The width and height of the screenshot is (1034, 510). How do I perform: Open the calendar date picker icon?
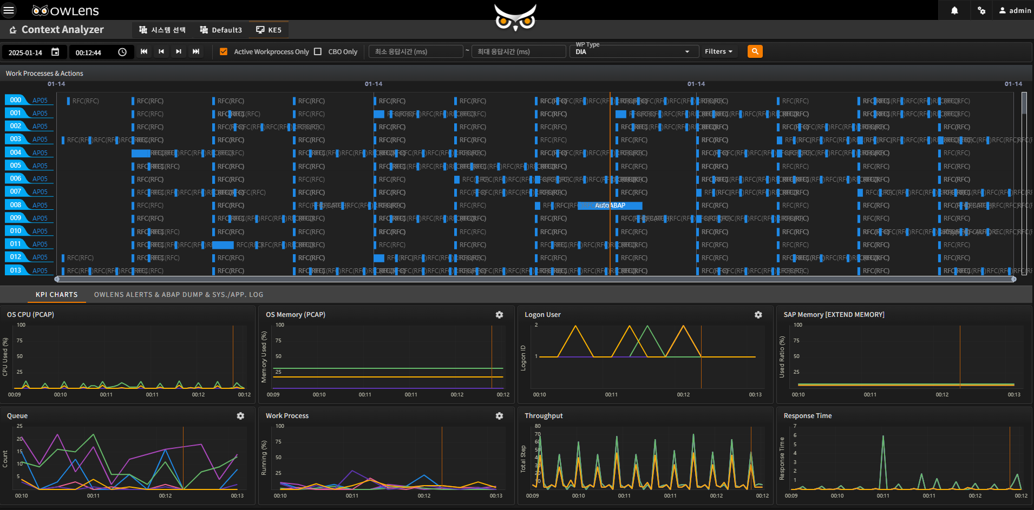click(x=55, y=52)
